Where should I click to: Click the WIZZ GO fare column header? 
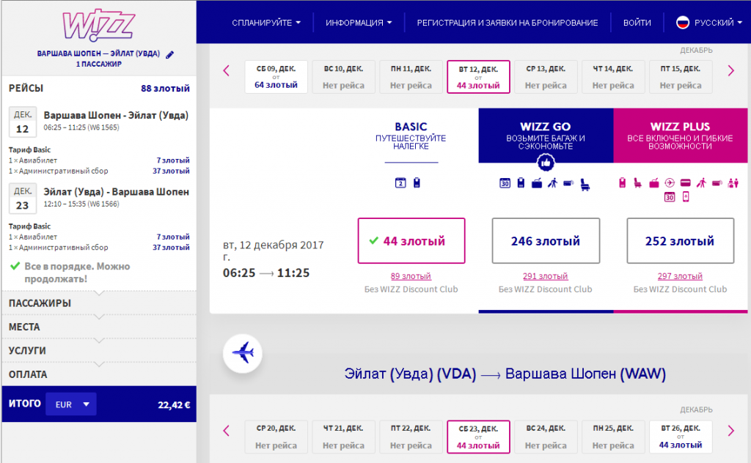[546, 136]
